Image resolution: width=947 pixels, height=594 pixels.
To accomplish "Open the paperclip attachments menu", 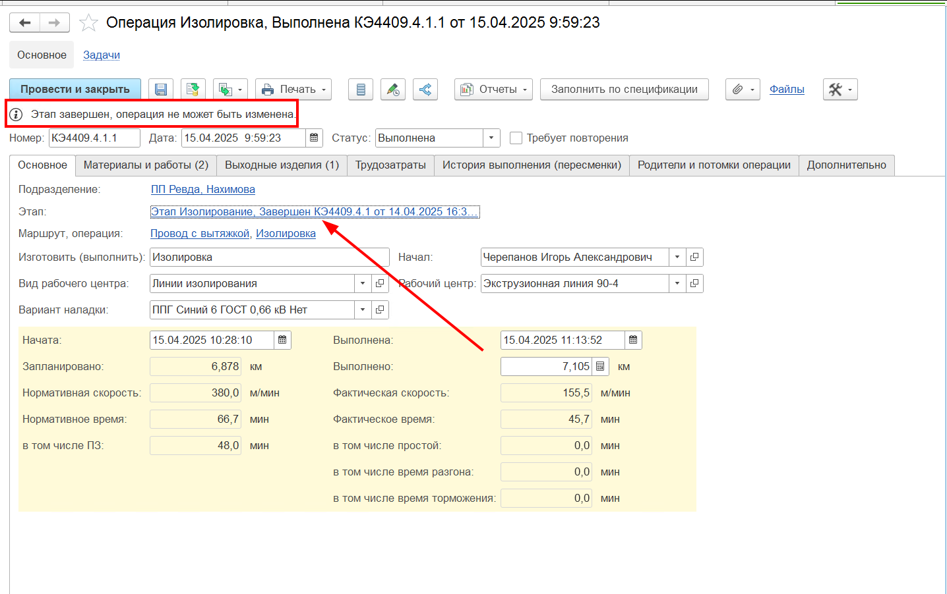I will point(743,90).
